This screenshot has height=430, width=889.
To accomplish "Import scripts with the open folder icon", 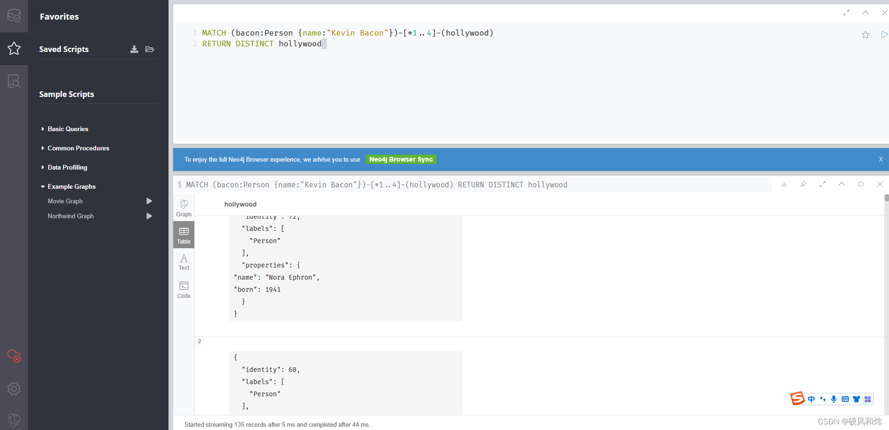I will [x=150, y=49].
